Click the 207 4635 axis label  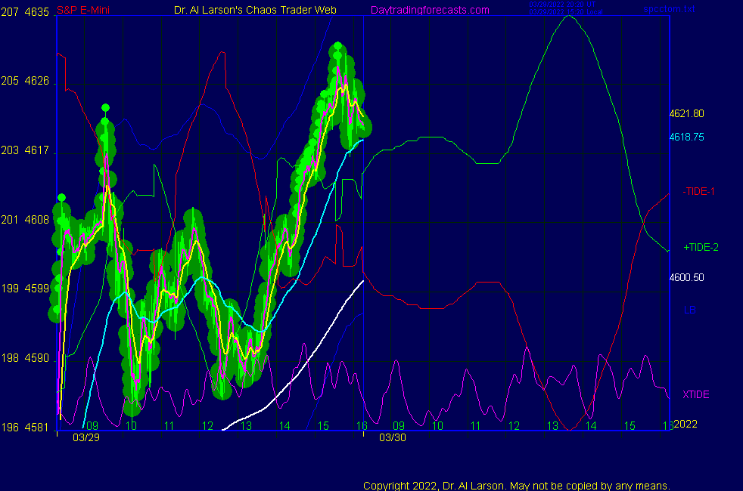pyautogui.click(x=25, y=12)
